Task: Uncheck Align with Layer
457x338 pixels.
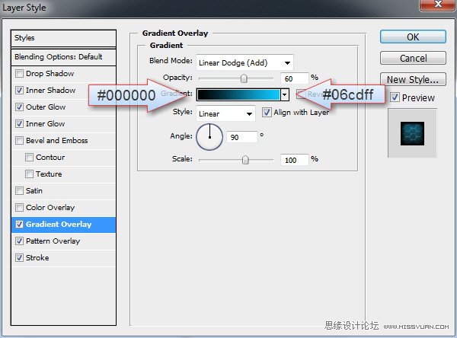Action: pyautogui.click(x=267, y=112)
